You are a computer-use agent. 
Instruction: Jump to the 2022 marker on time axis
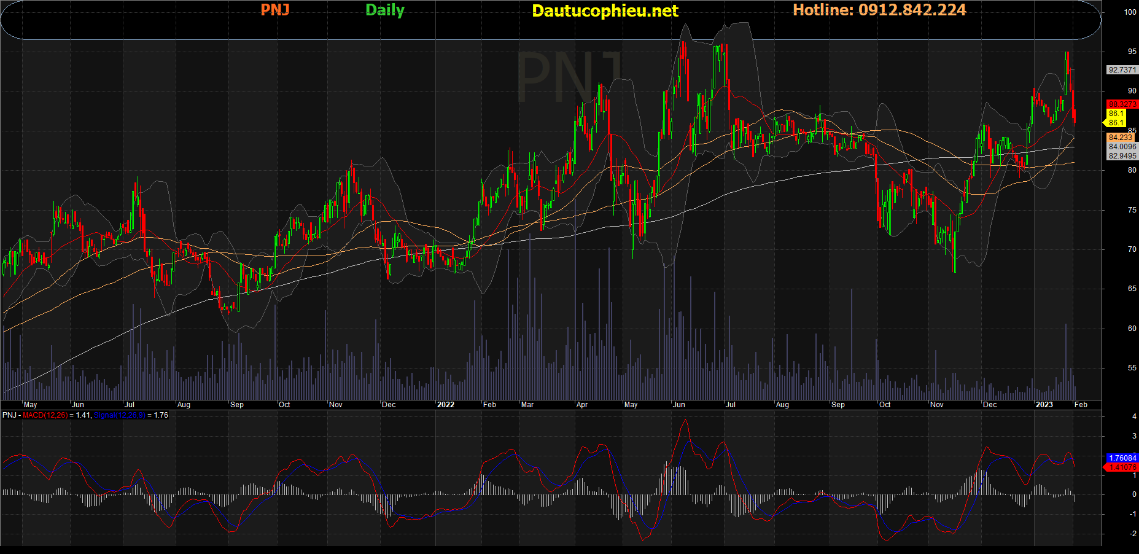click(x=445, y=405)
